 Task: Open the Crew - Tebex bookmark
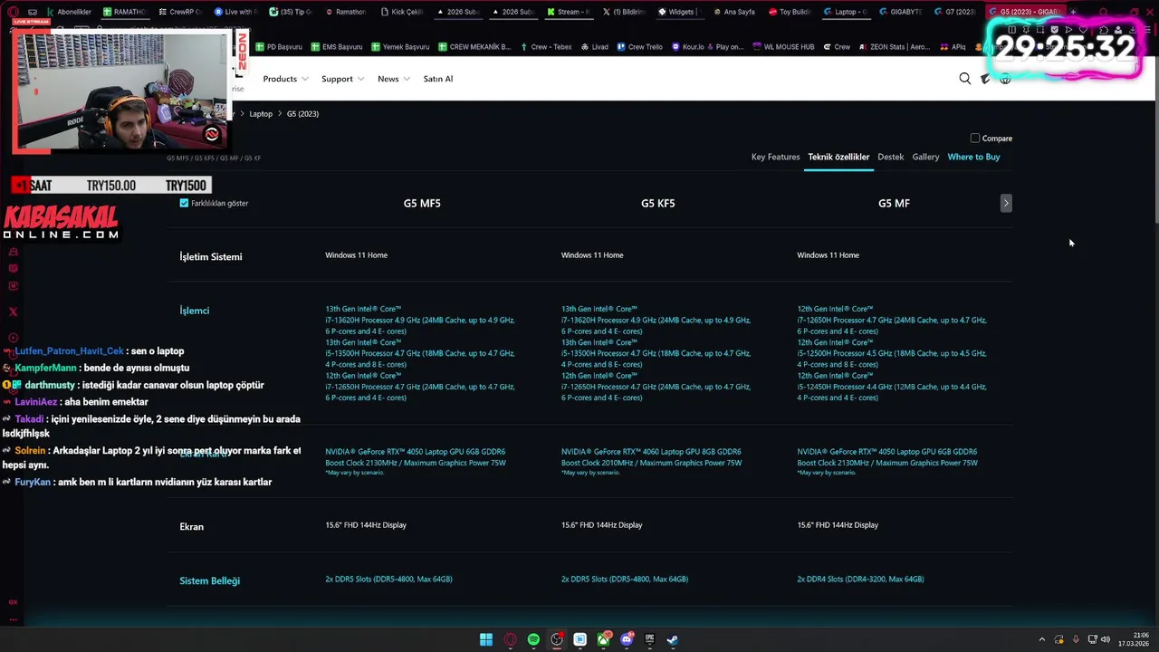pos(546,47)
